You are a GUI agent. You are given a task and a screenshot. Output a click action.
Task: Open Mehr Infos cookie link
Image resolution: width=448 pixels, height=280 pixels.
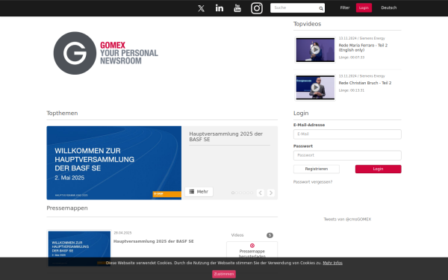point(332,263)
